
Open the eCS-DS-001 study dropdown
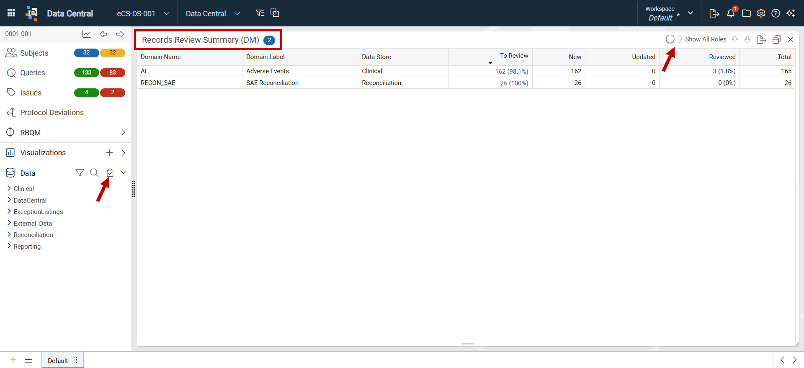pyautogui.click(x=143, y=13)
